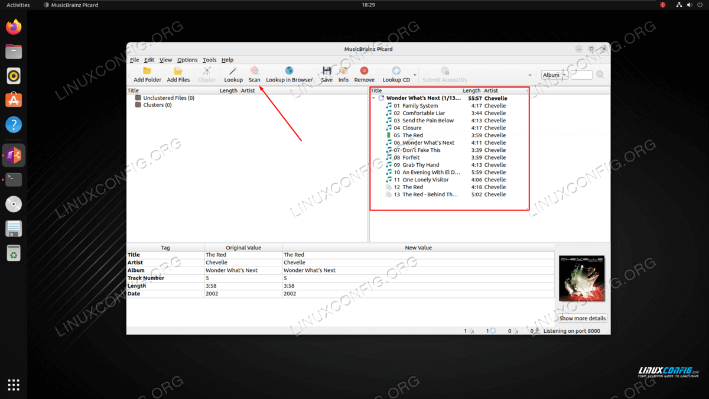Click the search magnifier icon in toolbar

tap(600, 75)
